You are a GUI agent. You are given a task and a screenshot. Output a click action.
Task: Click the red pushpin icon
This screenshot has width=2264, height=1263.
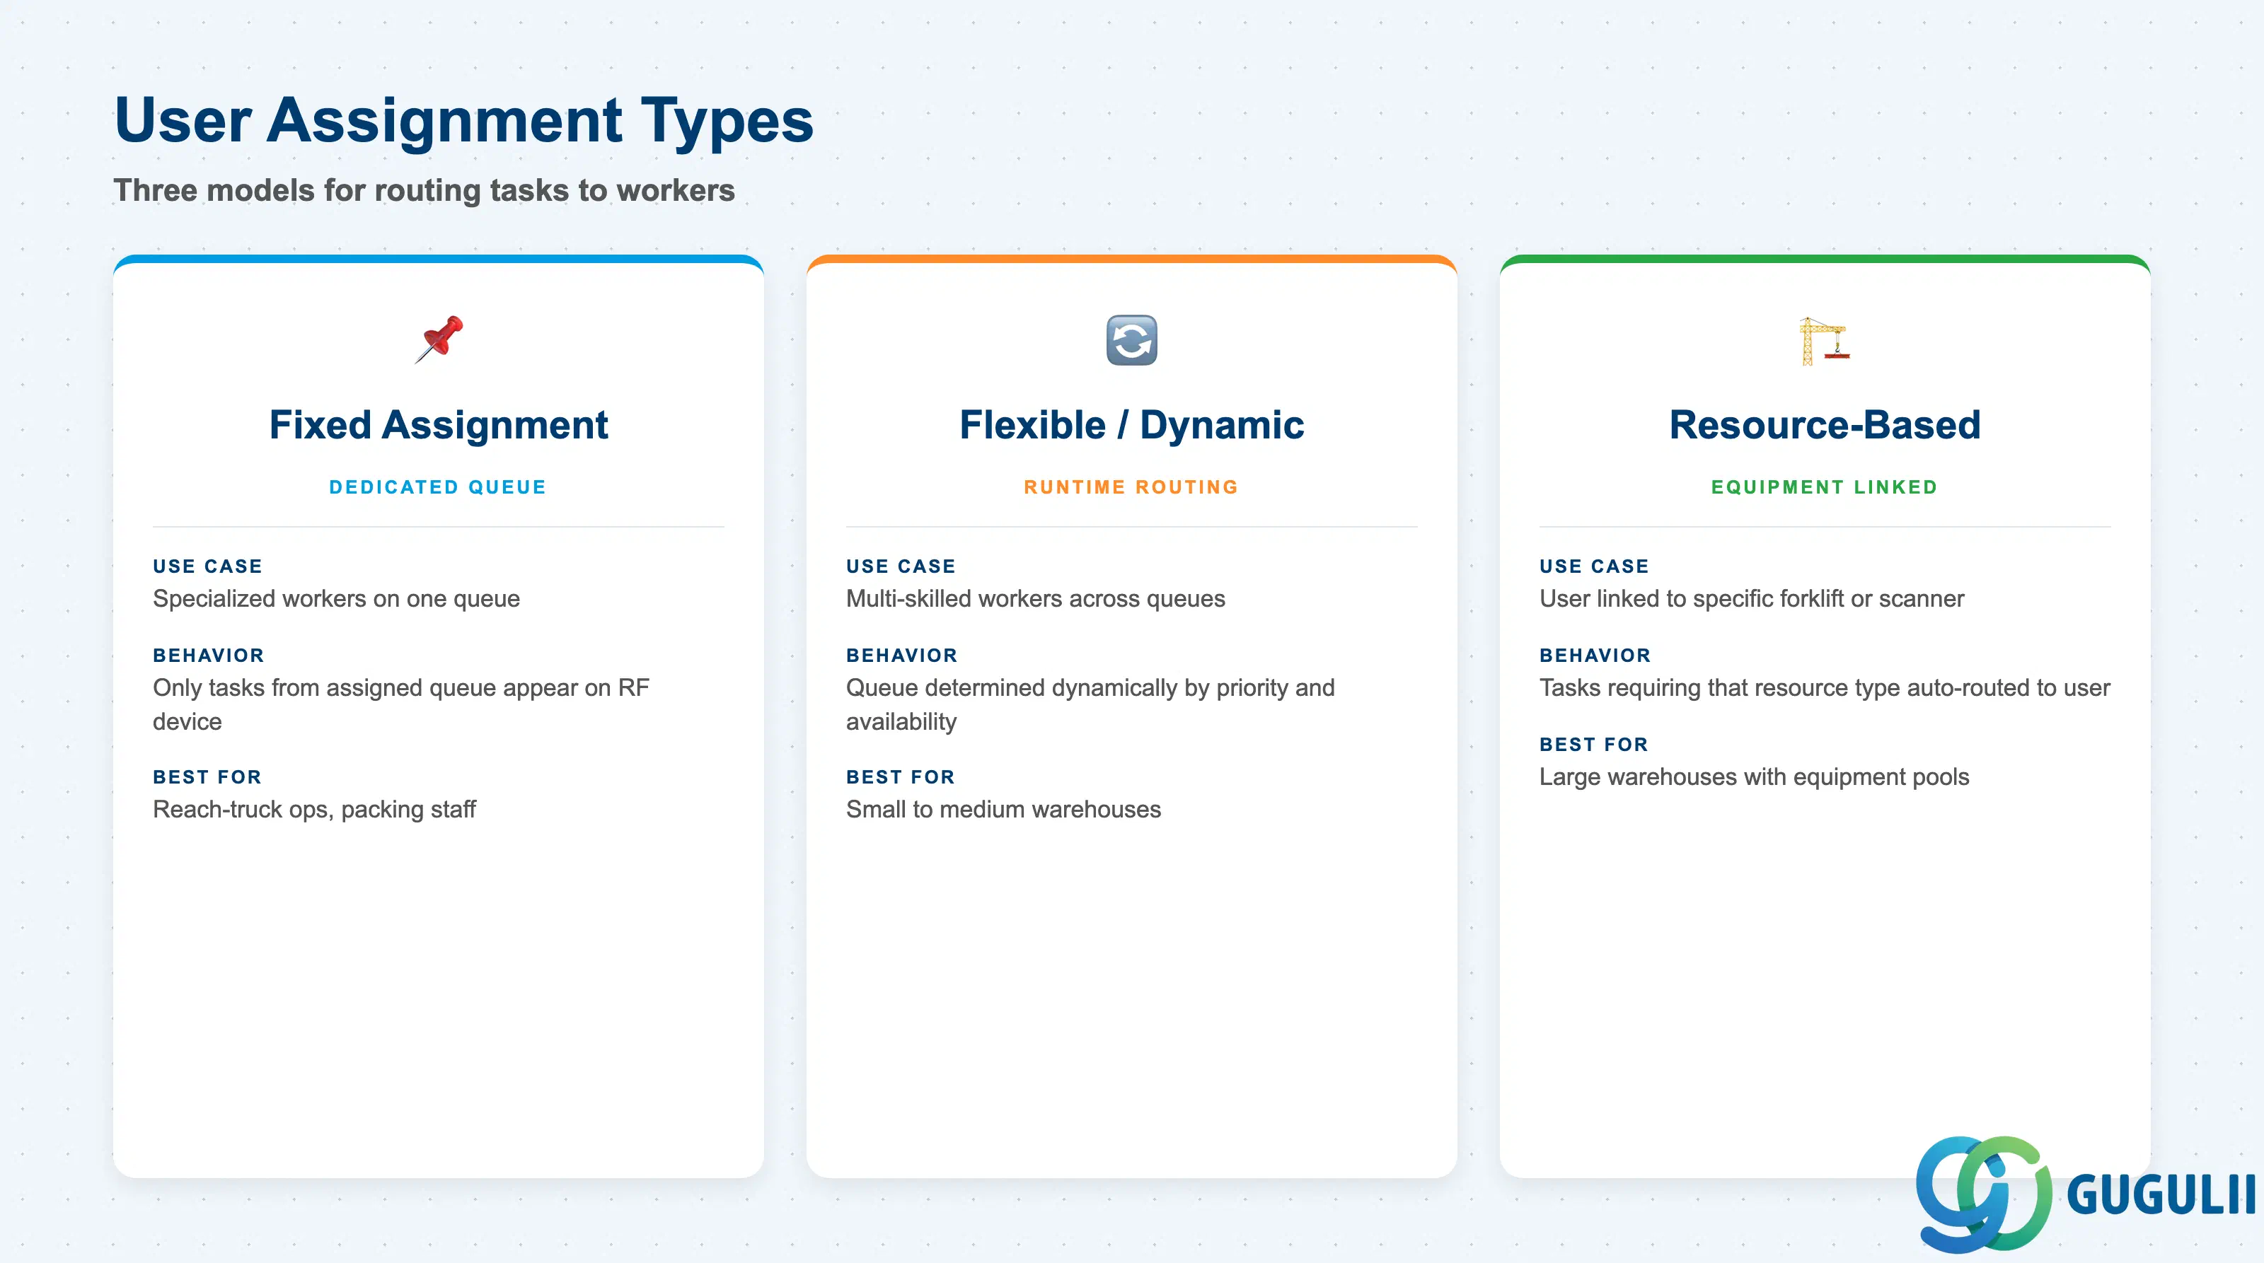(439, 340)
